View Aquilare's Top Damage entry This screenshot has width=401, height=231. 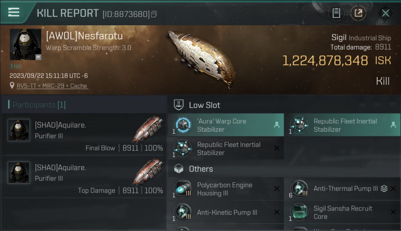coord(84,176)
